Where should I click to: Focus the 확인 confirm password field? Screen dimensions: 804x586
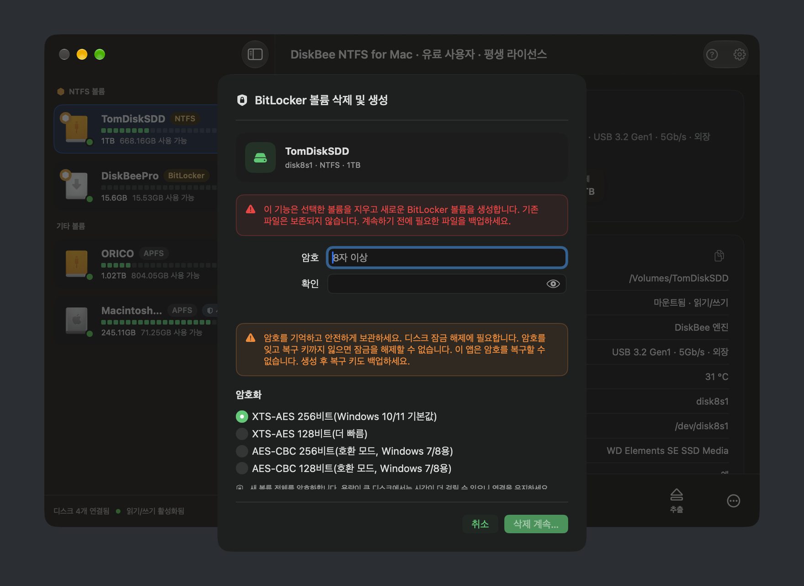click(447, 284)
